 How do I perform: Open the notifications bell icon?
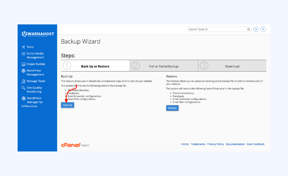[x=256, y=29]
